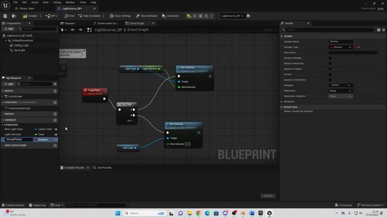Click the Details search field

[x=328, y=30]
